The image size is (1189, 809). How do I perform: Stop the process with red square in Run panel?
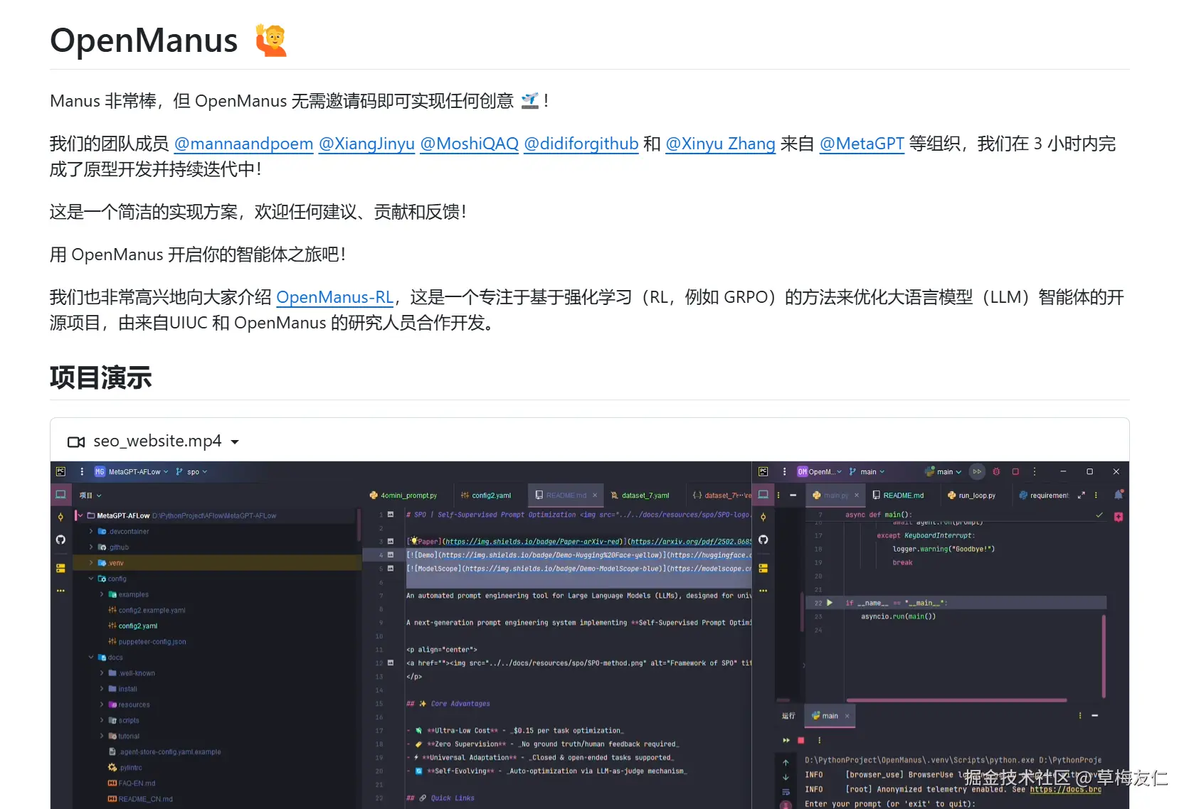click(x=800, y=740)
